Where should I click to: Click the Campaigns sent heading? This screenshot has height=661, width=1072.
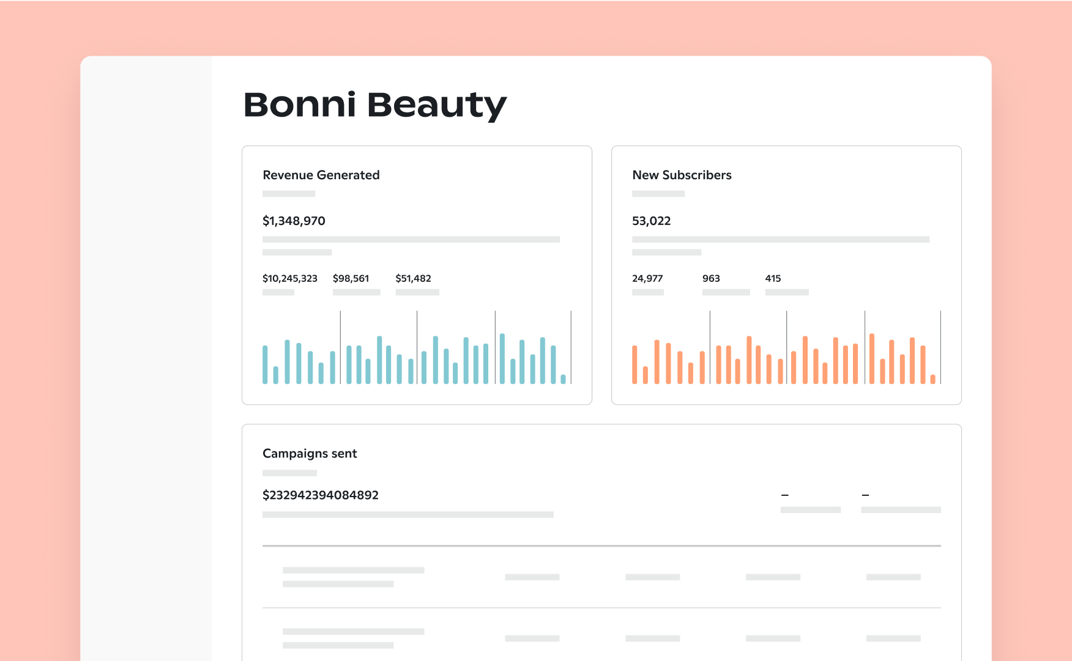[310, 454]
